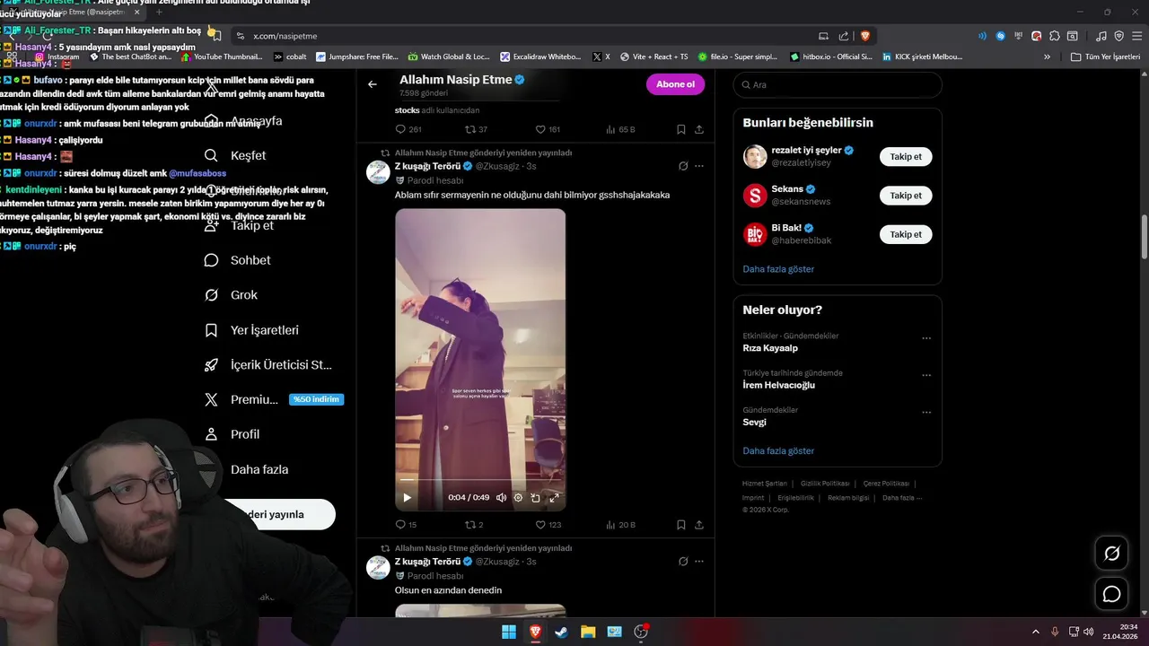Screen dimensions: 1149x646
Task: Open more options on the sıfır sermaye post
Action: point(699,166)
